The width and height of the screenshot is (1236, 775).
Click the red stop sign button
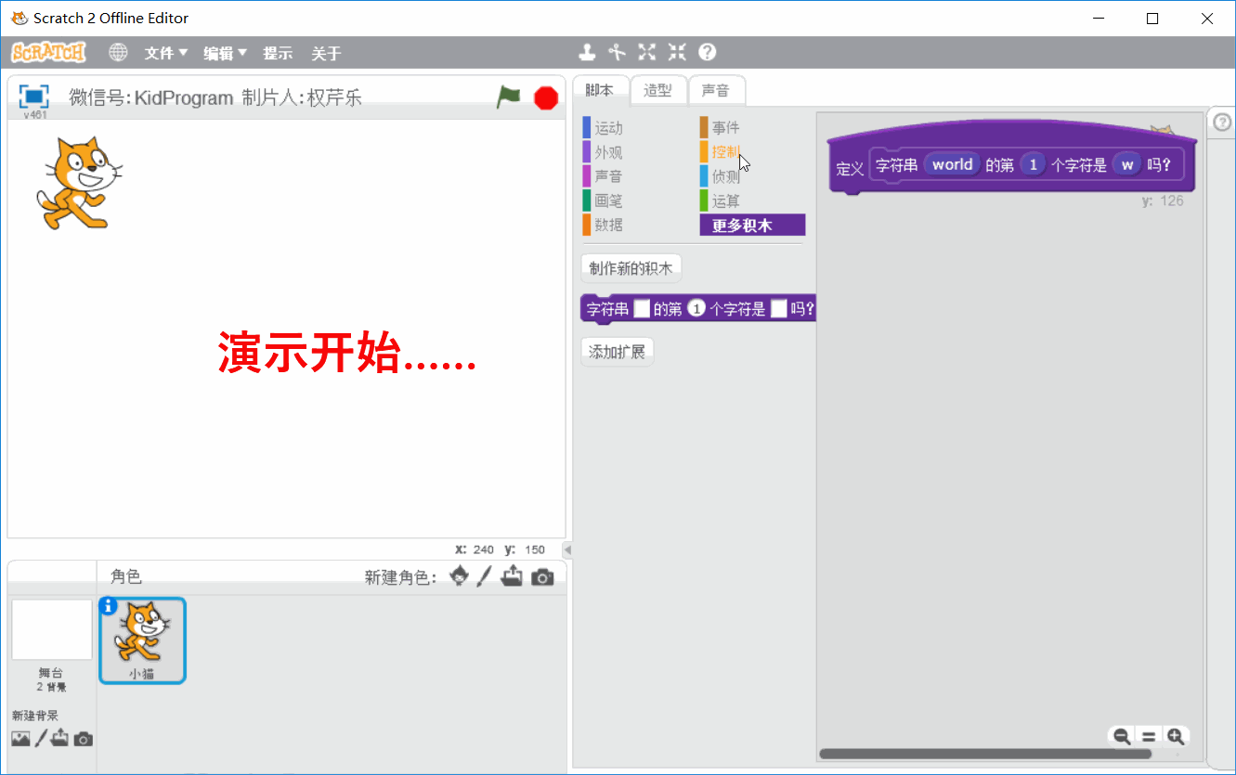pyautogui.click(x=546, y=97)
